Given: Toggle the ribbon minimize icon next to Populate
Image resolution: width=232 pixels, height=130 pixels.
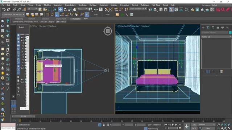Looking at the screenshot, I should click(x=86, y=19).
